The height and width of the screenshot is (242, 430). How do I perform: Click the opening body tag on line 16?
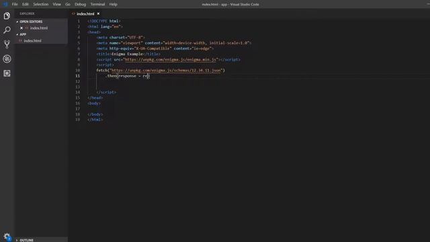click(94, 103)
